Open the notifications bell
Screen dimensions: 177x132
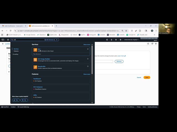(x=111, y=40)
